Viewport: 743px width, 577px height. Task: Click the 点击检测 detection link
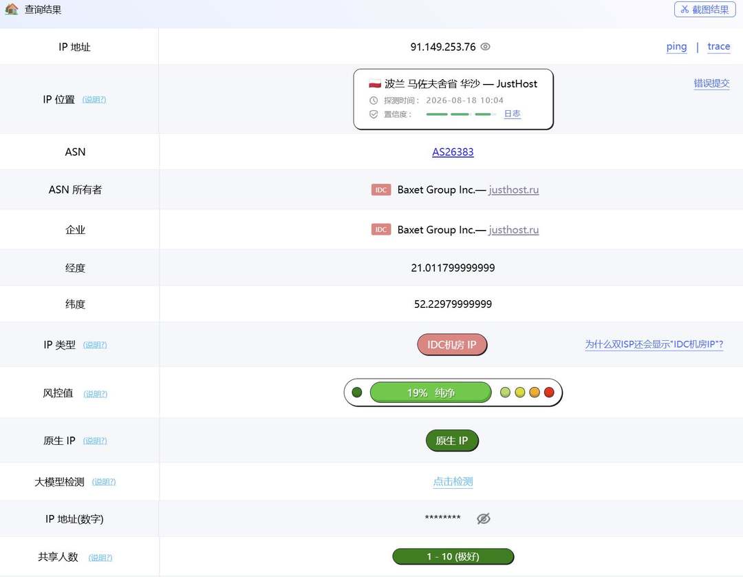(x=453, y=482)
